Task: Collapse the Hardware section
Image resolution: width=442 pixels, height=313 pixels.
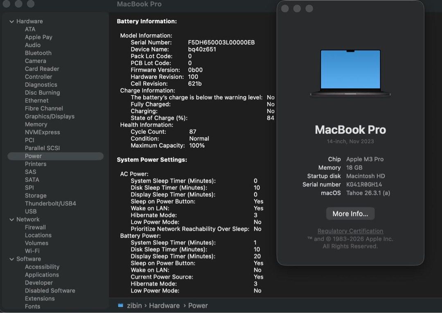Action: coord(11,21)
